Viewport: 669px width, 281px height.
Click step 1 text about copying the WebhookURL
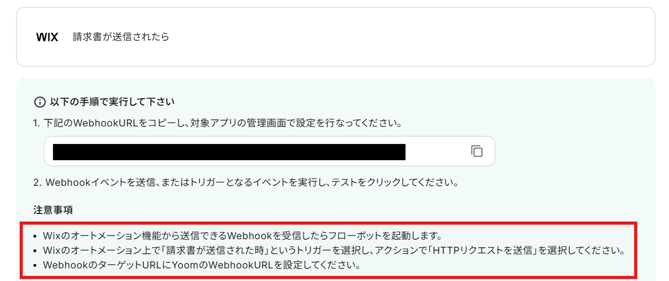click(x=218, y=123)
